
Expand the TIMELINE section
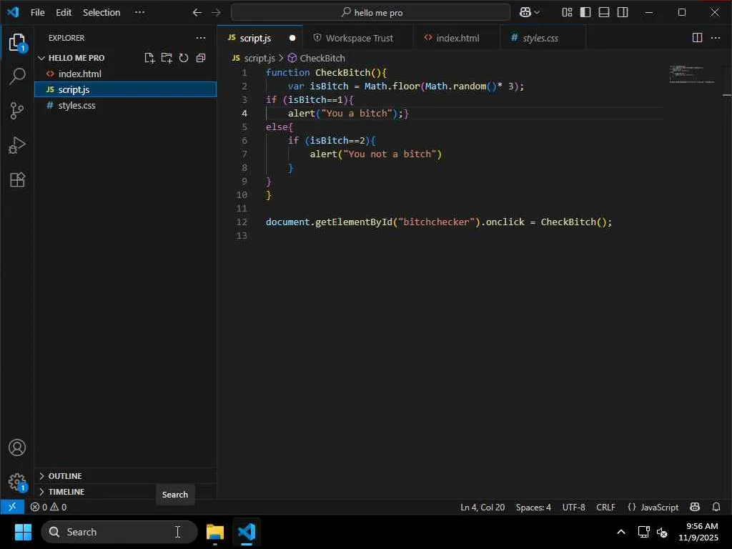pyautogui.click(x=66, y=492)
